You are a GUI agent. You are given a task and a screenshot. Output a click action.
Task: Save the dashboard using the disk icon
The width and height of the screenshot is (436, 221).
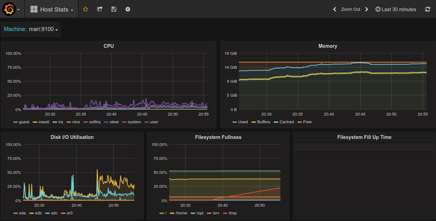[114, 9]
